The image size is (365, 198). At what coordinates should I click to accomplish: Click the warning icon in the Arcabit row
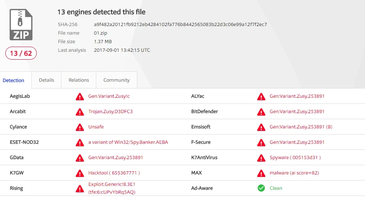80,112
